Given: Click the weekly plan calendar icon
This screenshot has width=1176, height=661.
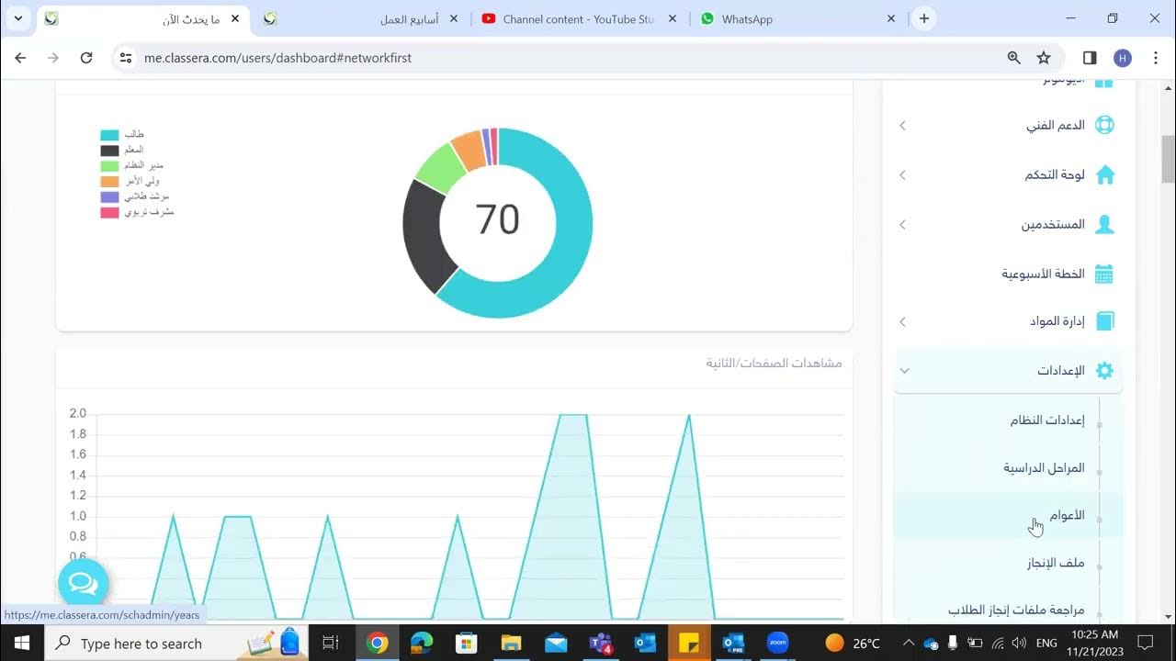Looking at the screenshot, I should click(x=1104, y=274).
